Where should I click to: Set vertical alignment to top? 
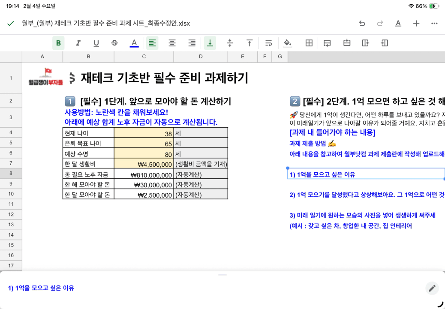(249, 43)
